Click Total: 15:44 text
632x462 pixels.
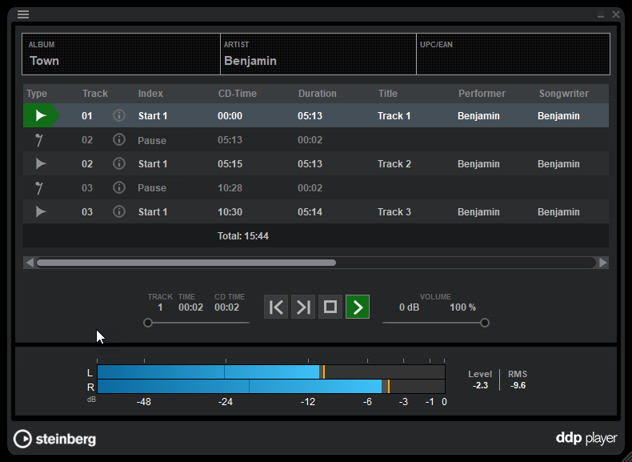click(x=243, y=236)
